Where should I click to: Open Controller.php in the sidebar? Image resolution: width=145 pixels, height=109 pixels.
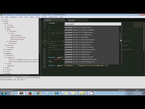pos(16,35)
